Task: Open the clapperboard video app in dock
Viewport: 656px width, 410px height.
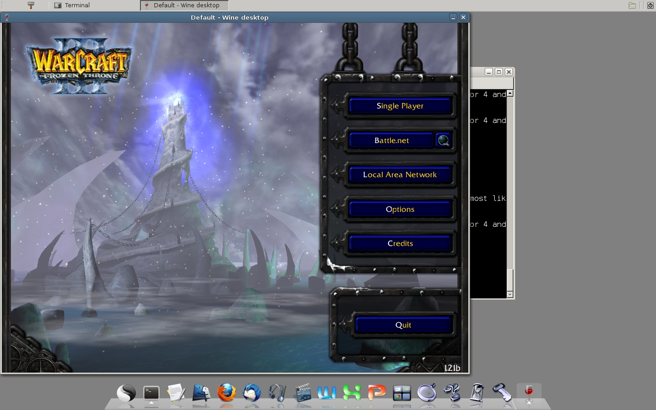Action: [x=302, y=393]
